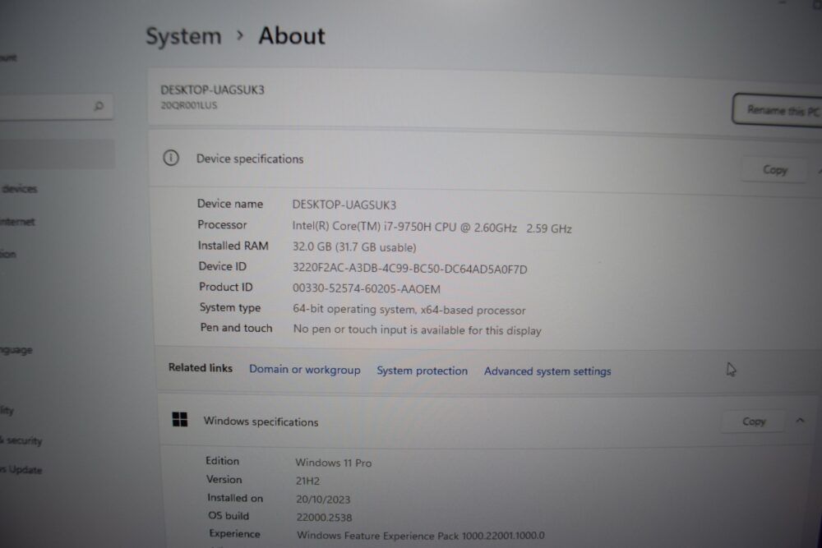The image size is (822, 548).
Task: Click the Device specifications info icon
Action: [171, 158]
